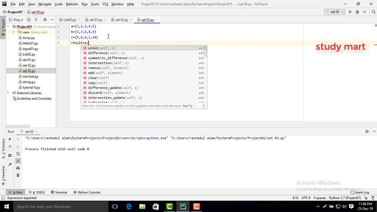
Task: Rerun set 03 from Run panel
Action: pyautogui.click(x=10, y=139)
